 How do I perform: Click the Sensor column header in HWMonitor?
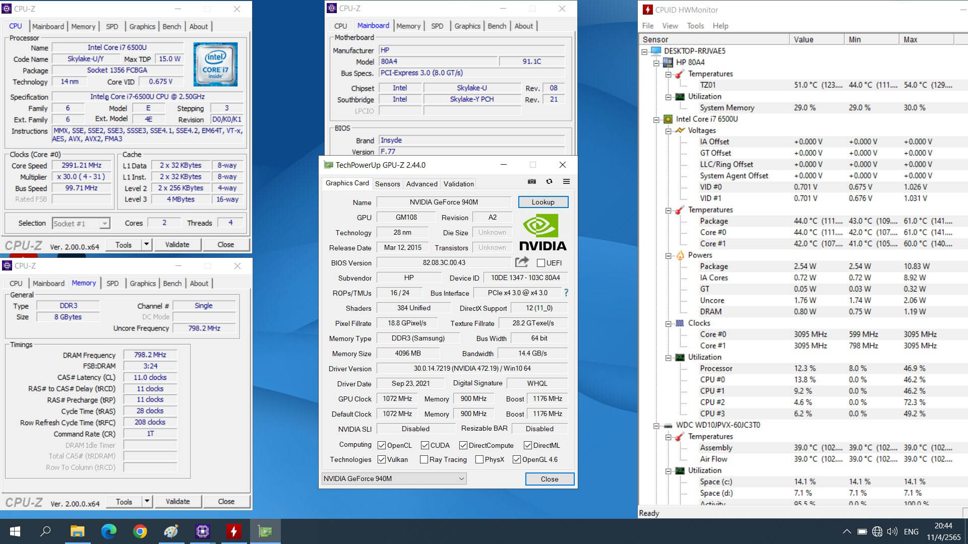(714, 39)
